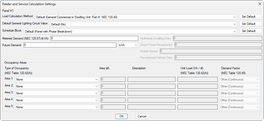The width and height of the screenshot is (264, 121).
Task: Click the Area 1 Demand Factor dropdown
Action: point(240,79)
